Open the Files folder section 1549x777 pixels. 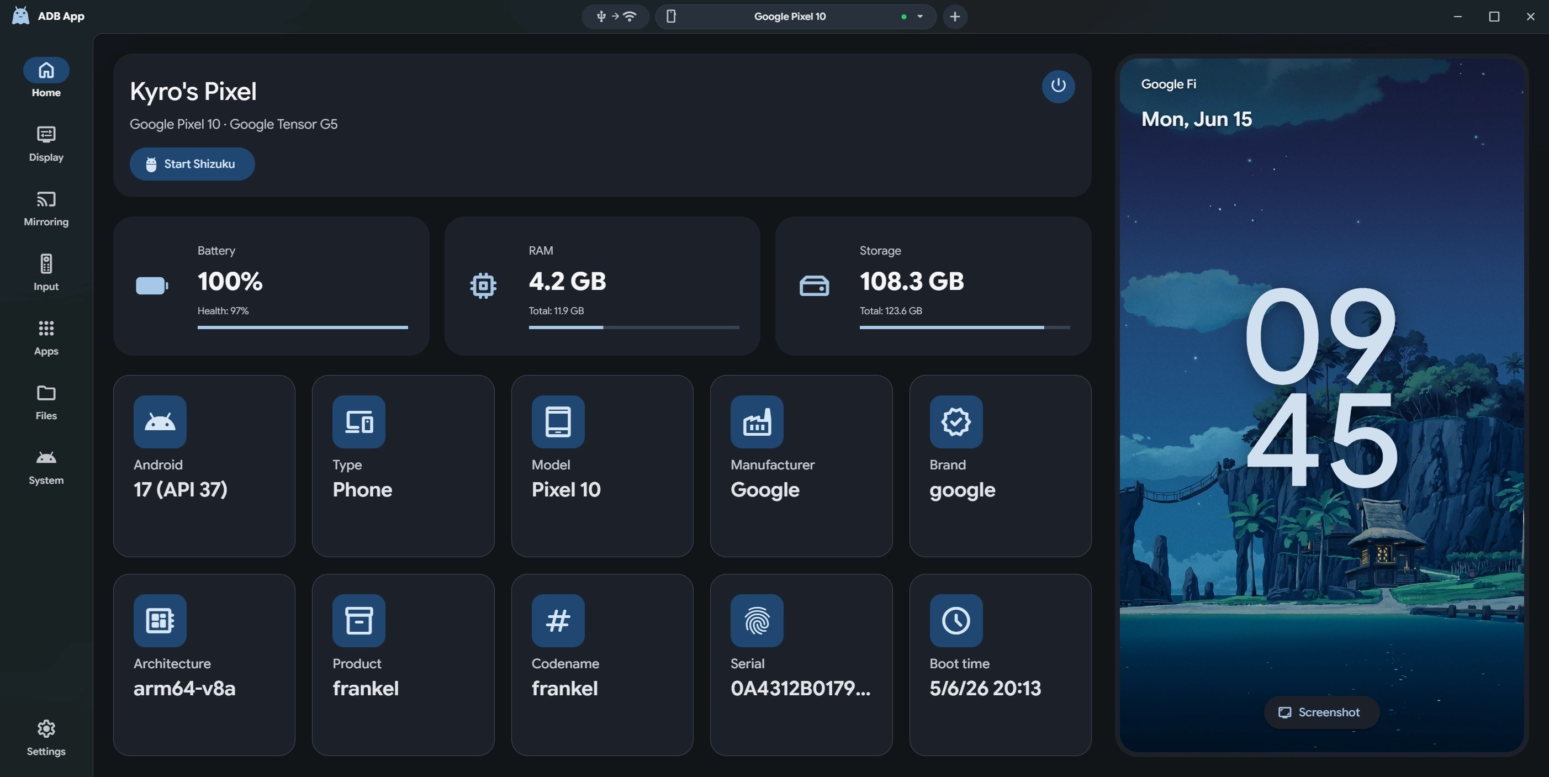pyautogui.click(x=46, y=403)
